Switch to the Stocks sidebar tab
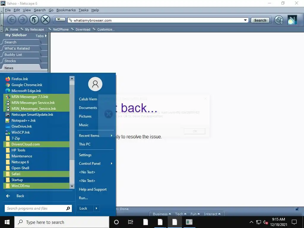The width and height of the screenshot is (304, 228). (x=21, y=61)
